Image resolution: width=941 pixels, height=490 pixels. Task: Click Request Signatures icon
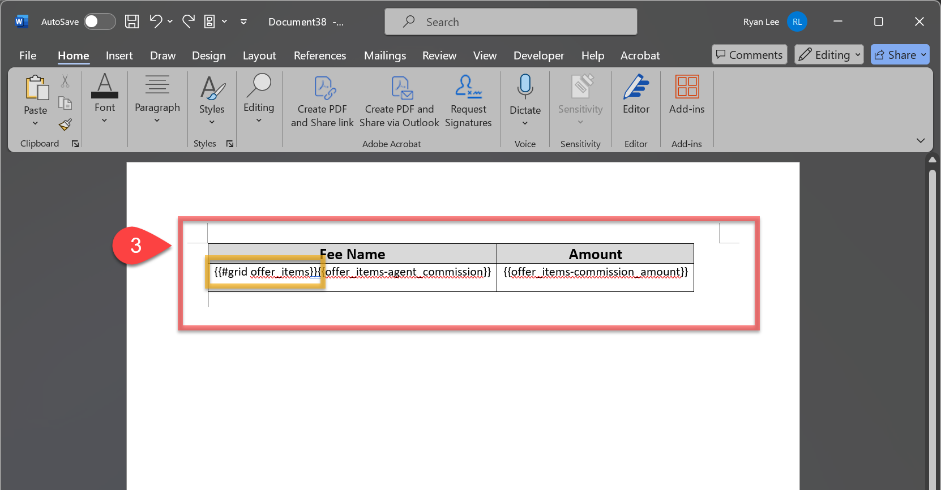click(468, 88)
